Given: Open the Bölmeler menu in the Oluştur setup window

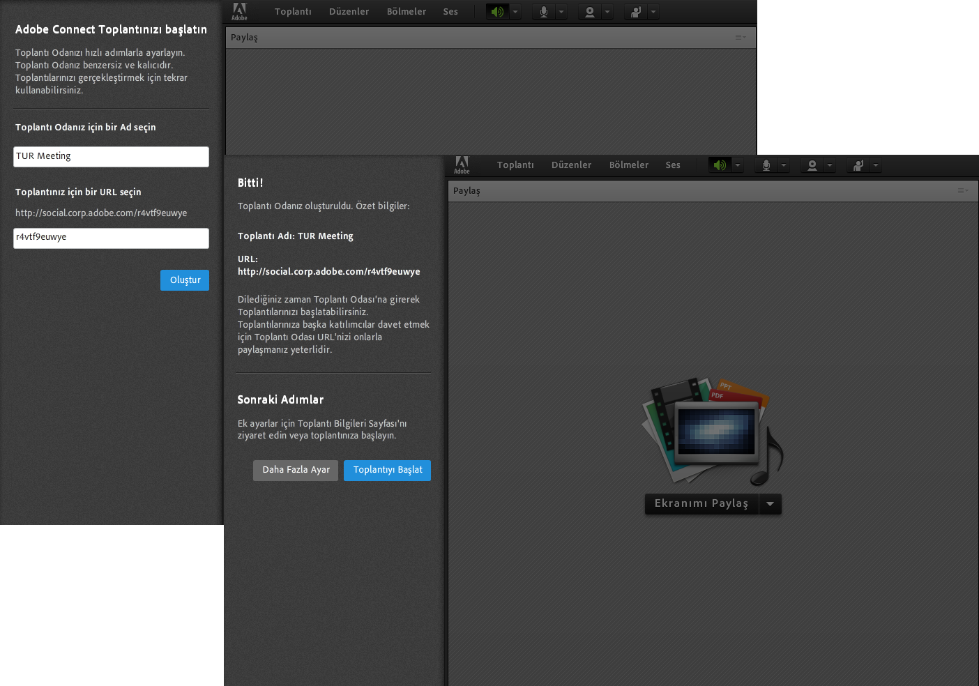Looking at the screenshot, I should tap(407, 12).
